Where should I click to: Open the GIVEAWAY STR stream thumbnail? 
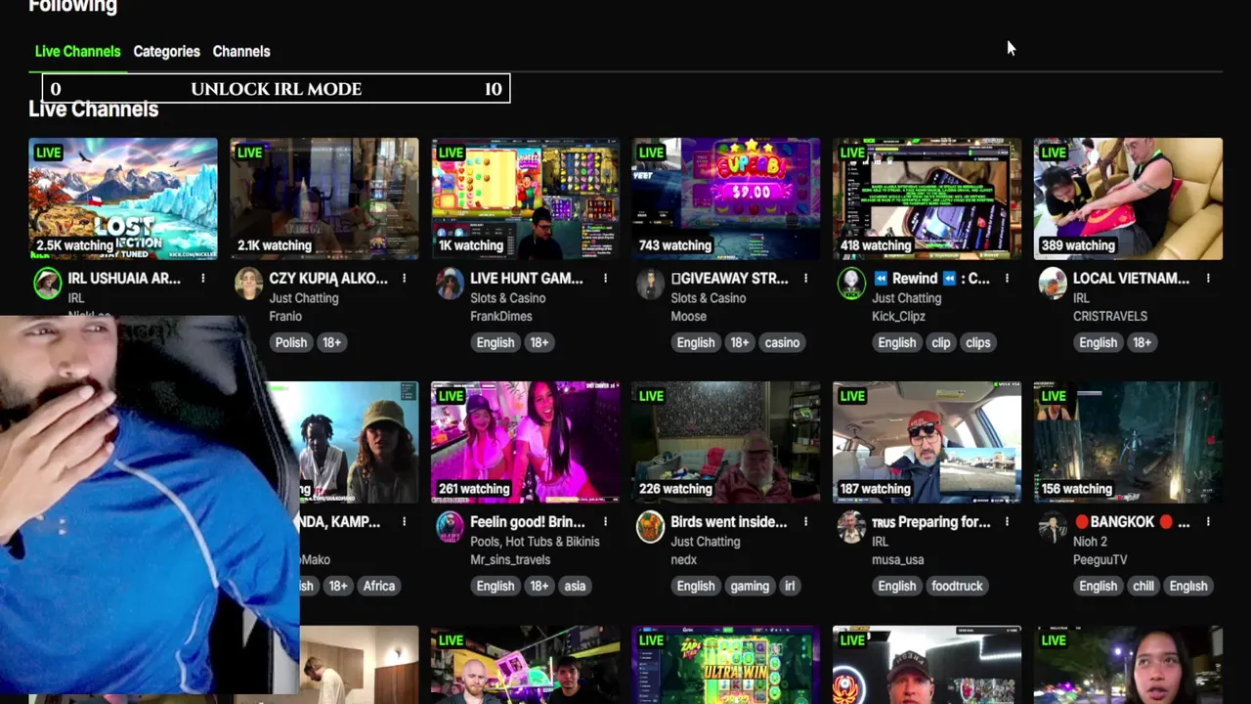(x=726, y=198)
